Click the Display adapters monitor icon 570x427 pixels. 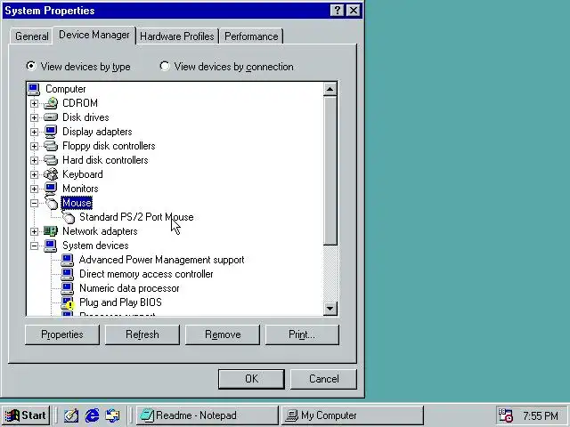point(51,132)
